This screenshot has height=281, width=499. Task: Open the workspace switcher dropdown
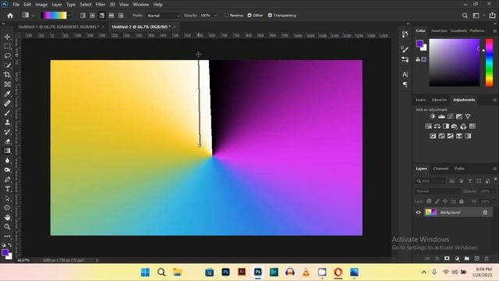pos(478,16)
